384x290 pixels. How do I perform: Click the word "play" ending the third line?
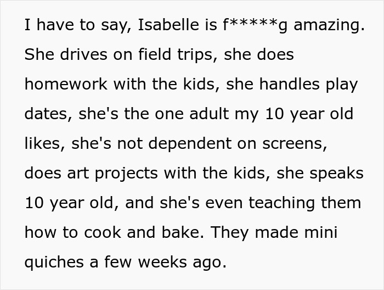click(342, 85)
